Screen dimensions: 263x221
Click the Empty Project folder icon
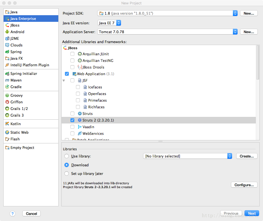[7, 148]
